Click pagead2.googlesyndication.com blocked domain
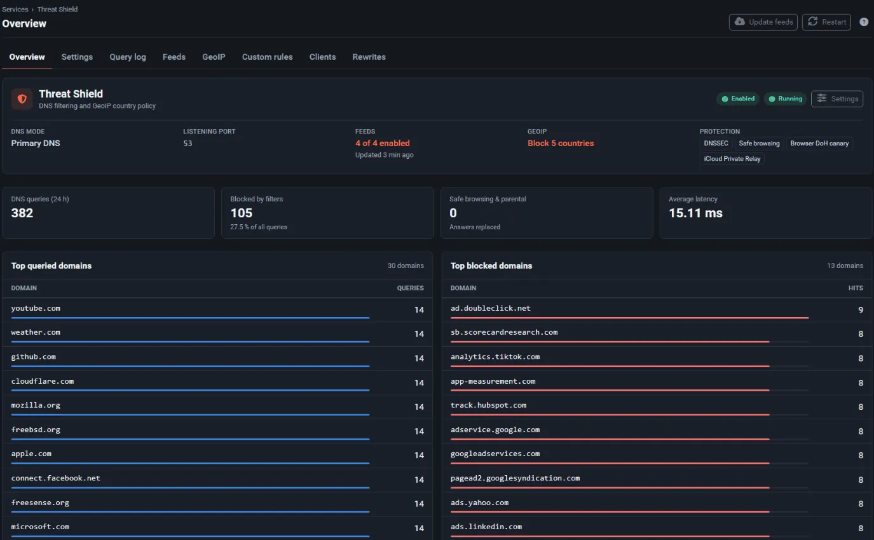This screenshot has width=874, height=540. click(x=516, y=478)
